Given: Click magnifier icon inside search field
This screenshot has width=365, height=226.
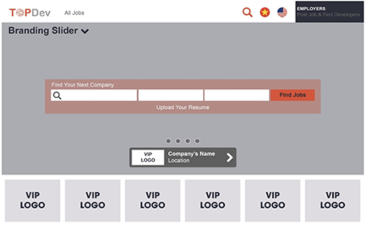Looking at the screenshot, I should [x=57, y=95].
